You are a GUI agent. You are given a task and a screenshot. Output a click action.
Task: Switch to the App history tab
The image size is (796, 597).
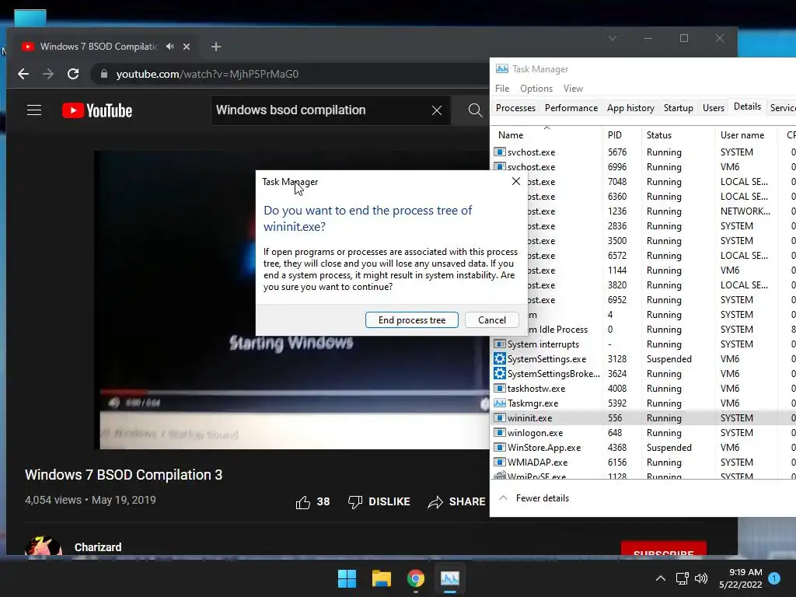point(630,107)
